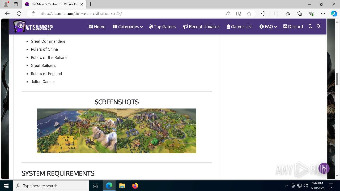The image size is (340, 191).
Task: Click 'Julius Caesar' list item
Action: point(43,82)
